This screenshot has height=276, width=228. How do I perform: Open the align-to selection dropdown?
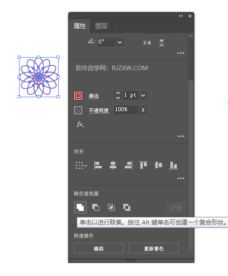point(81,165)
